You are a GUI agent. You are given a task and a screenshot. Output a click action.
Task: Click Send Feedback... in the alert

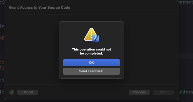point(91,71)
